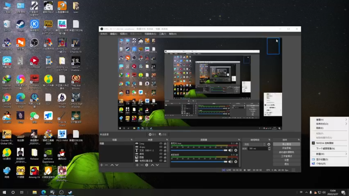Select the Counter-Strike Global Offensive icon
Viewport: 349px width, 196px height.
click(x=7, y=137)
